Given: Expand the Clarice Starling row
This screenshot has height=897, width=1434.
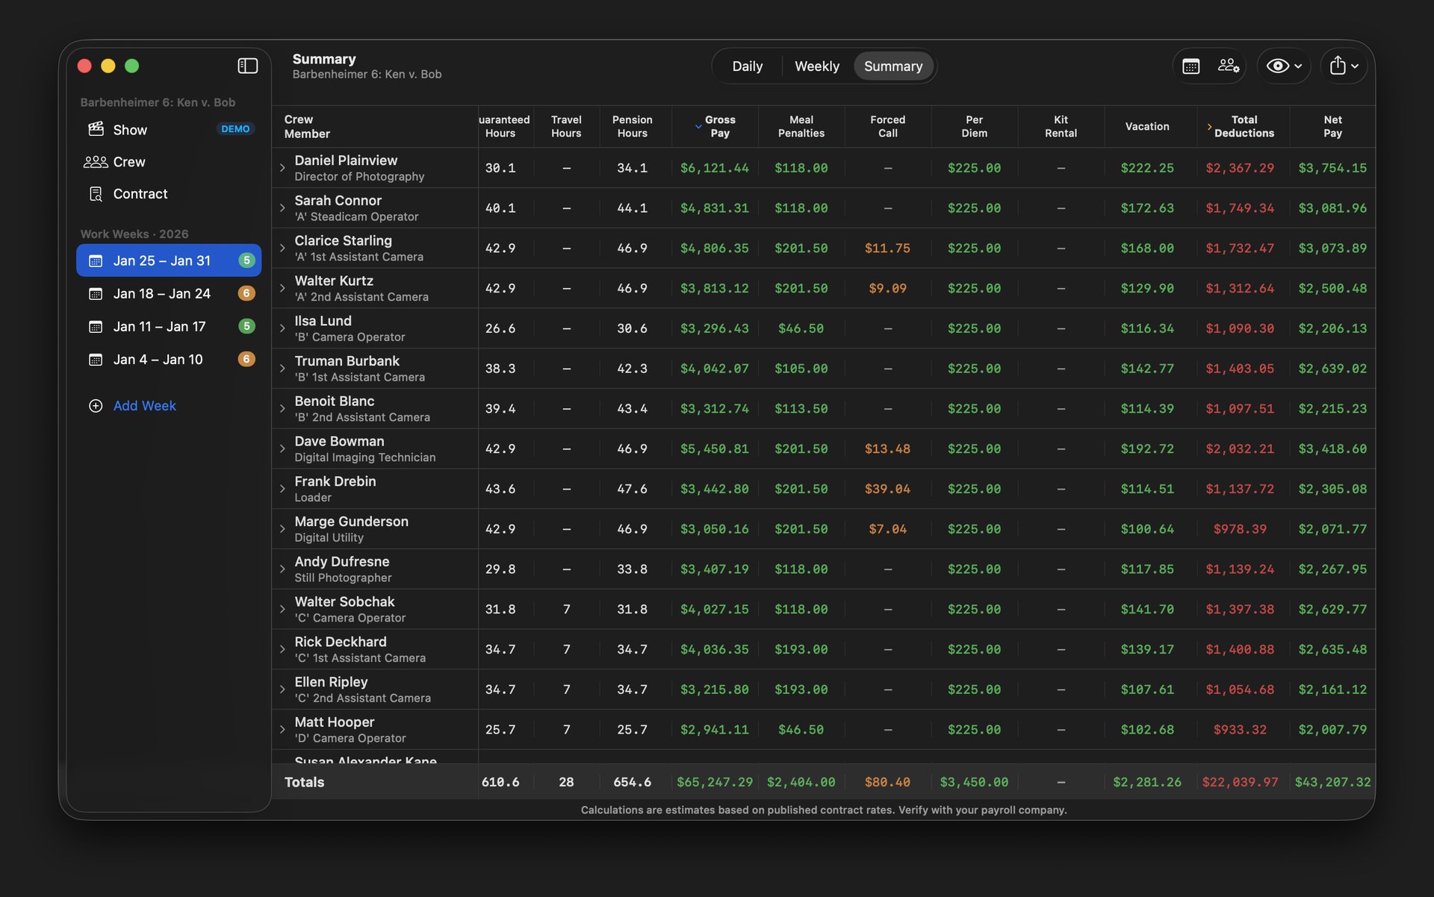Looking at the screenshot, I should coord(282,249).
